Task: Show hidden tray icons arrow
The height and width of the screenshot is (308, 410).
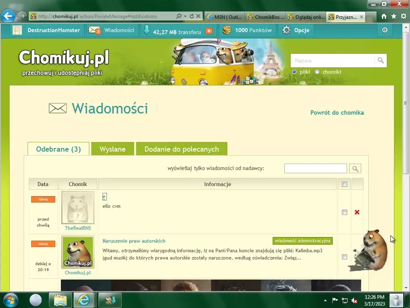Action: tap(325, 300)
